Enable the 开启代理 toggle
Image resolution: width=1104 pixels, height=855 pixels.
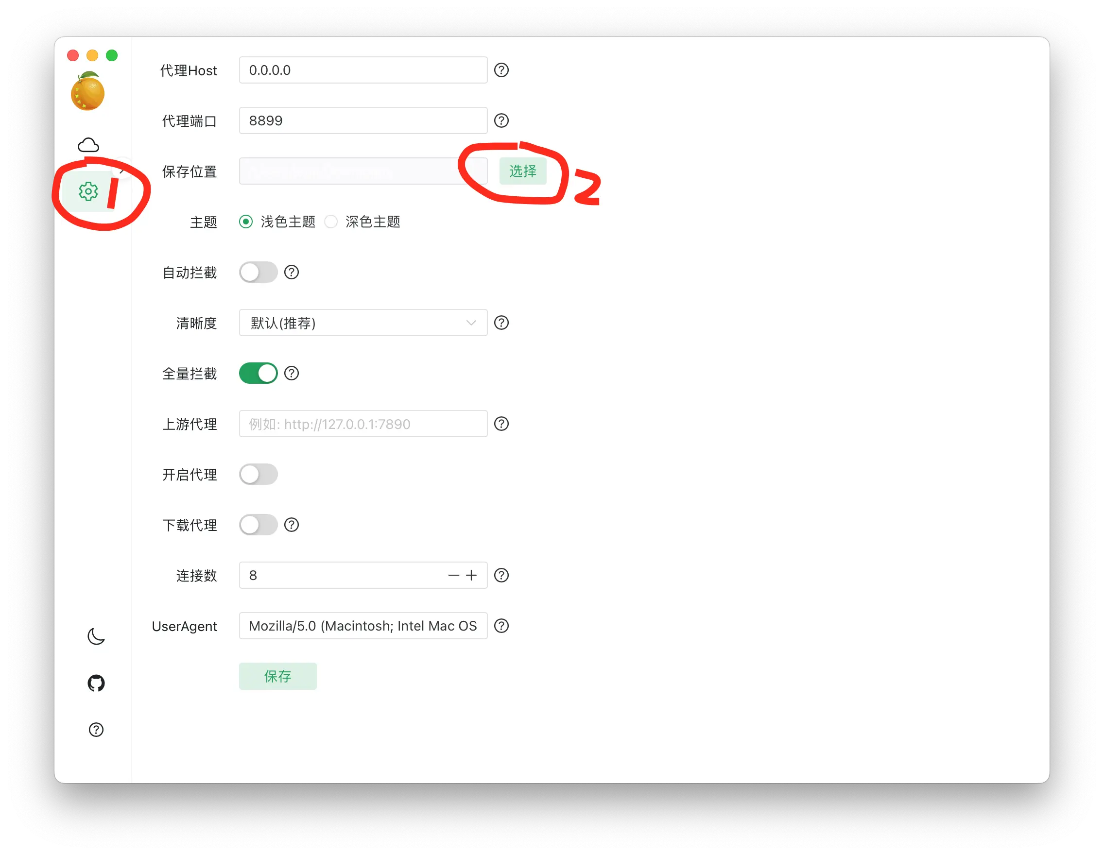click(x=258, y=474)
